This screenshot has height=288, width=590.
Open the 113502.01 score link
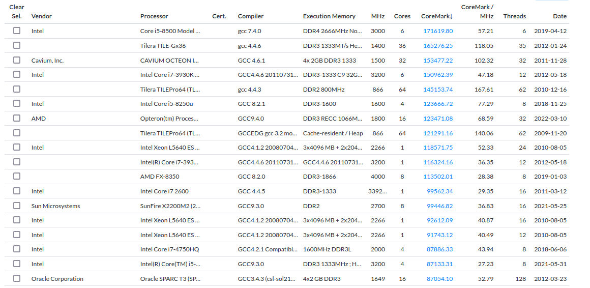coord(438,176)
